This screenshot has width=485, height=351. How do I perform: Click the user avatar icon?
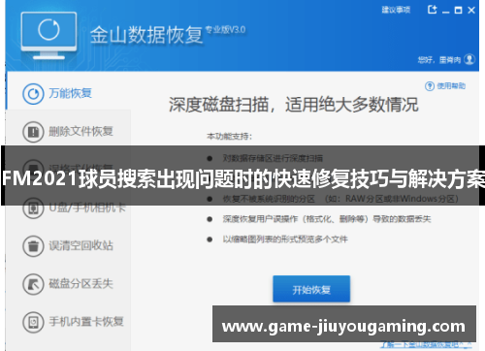(x=469, y=59)
